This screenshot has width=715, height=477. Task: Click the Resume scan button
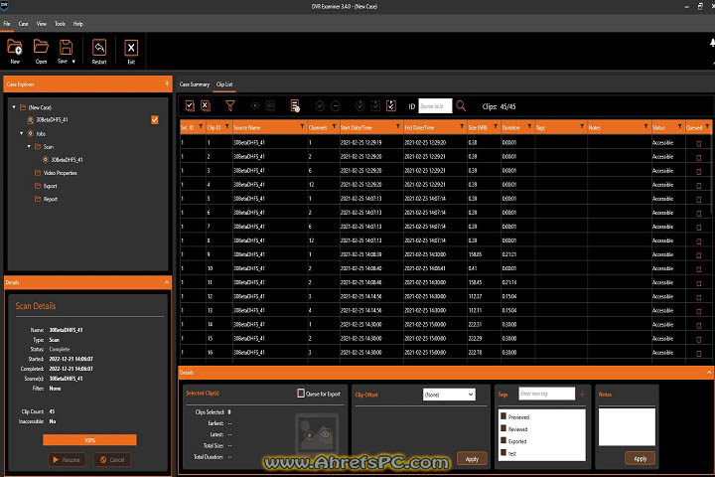(x=67, y=460)
